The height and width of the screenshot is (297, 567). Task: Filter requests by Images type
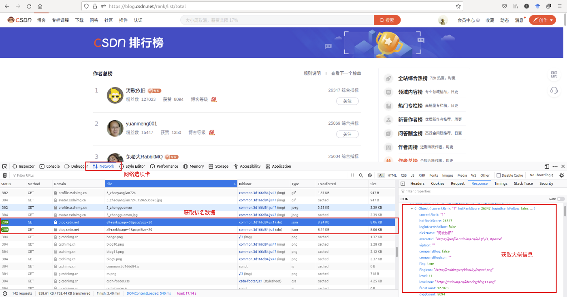coord(448,175)
